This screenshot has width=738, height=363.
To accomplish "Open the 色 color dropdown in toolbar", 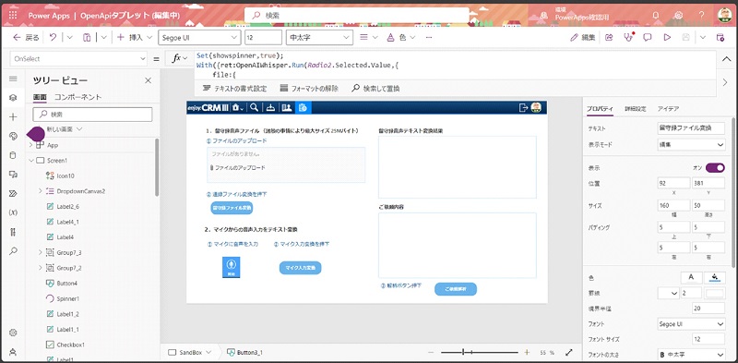I will click(x=401, y=37).
